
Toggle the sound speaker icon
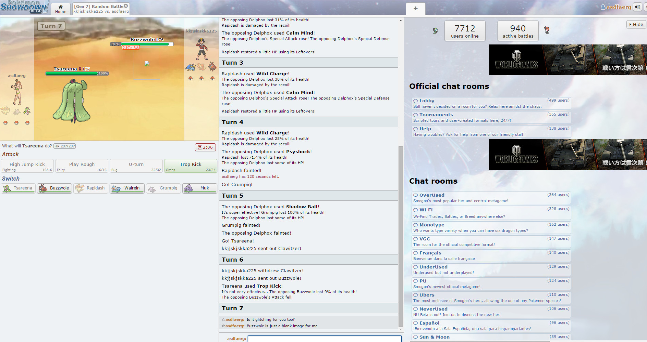[x=637, y=7]
